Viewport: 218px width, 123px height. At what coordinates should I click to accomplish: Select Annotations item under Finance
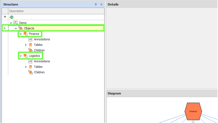(42, 39)
